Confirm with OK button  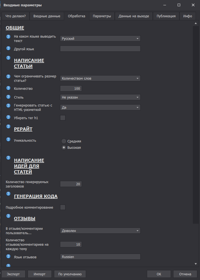pyautogui.click(x=159, y=274)
